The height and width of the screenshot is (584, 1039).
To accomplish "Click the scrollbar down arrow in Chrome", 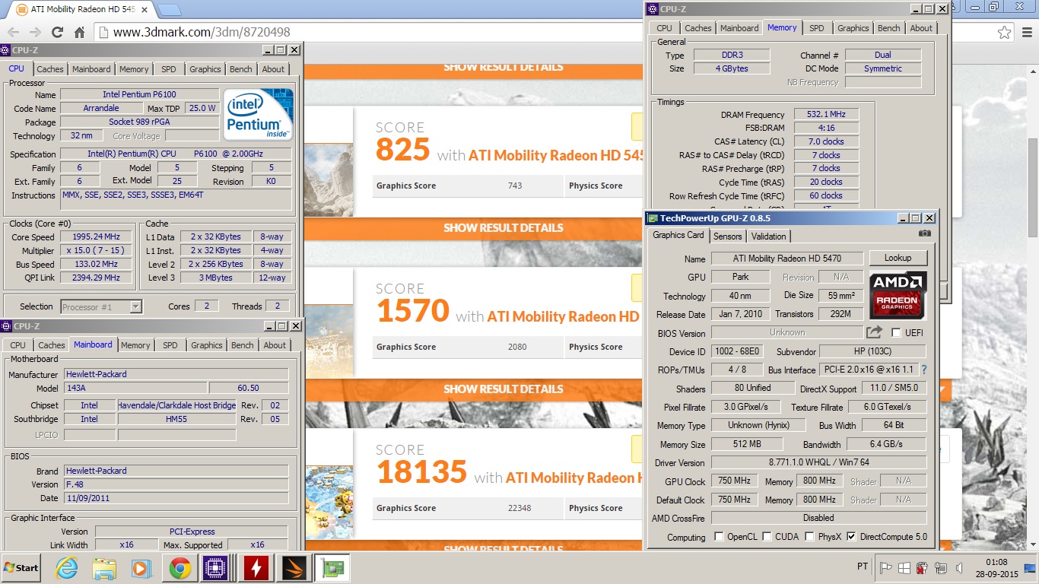I will coord(1032,544).
